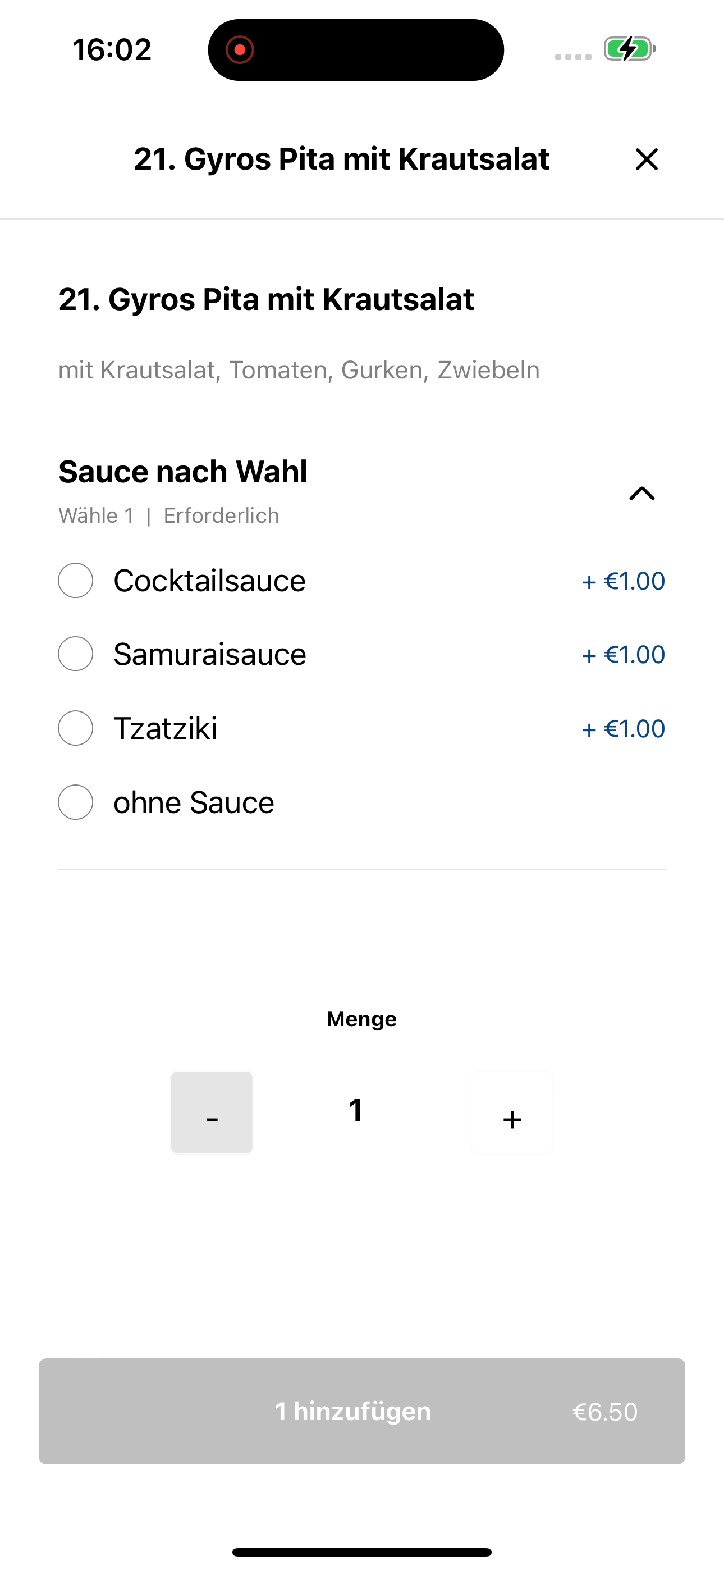Screen dimensions: 724x1570
Task: Tap the quantity value 1
Action: coord(356,1110)
